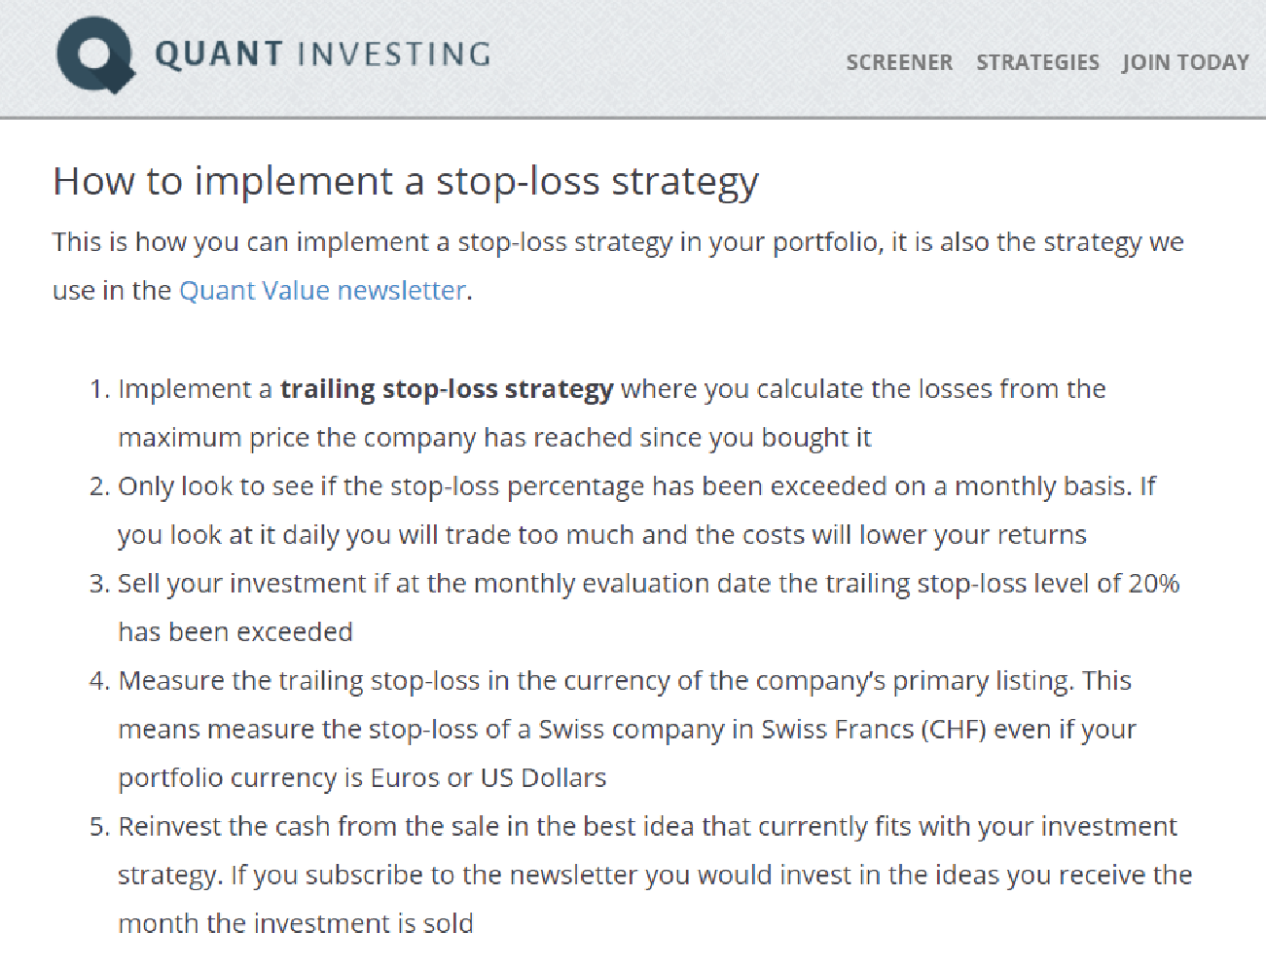This screenshot has width=1266, height=968.
Task: Click the 'How to implement a stop-loss strategy' heading
Action: click(x=406, y=181)
